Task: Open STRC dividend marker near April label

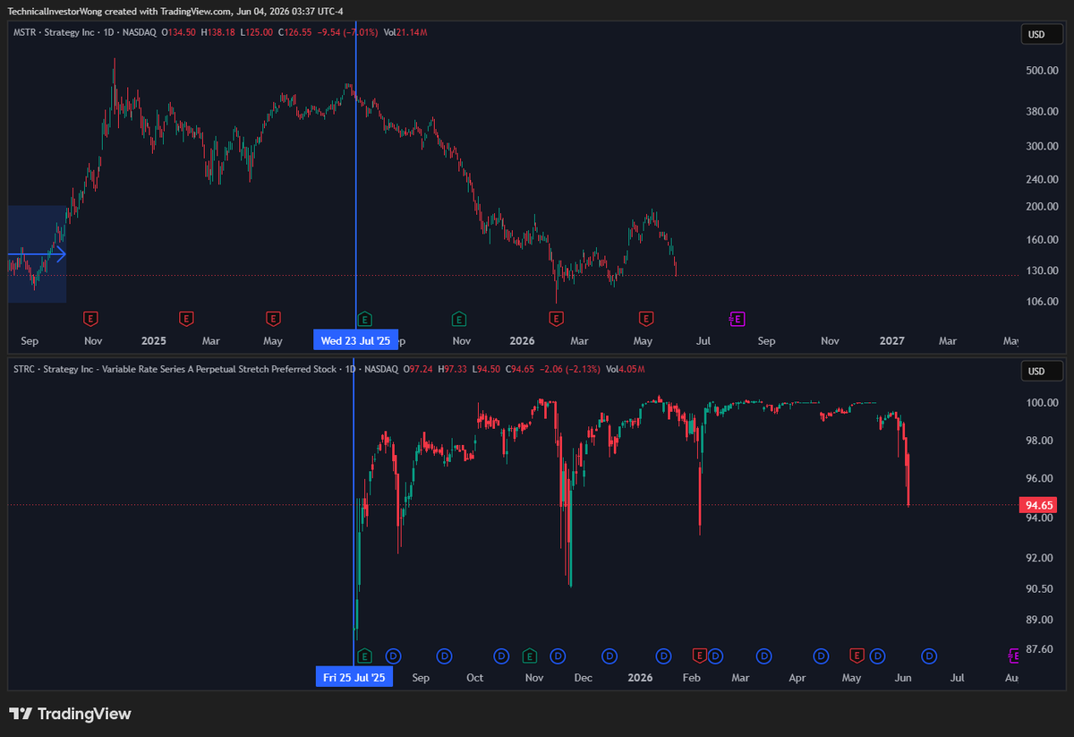Action: tap(820, 656)
